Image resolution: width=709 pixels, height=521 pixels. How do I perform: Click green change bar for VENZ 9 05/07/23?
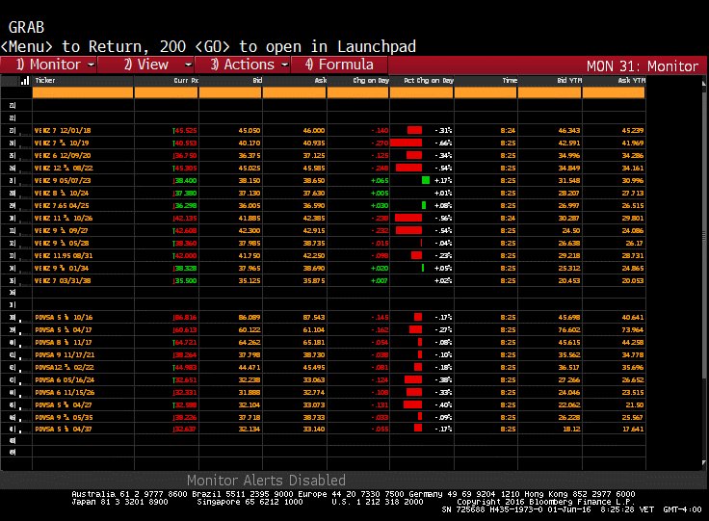pos(425,179)
